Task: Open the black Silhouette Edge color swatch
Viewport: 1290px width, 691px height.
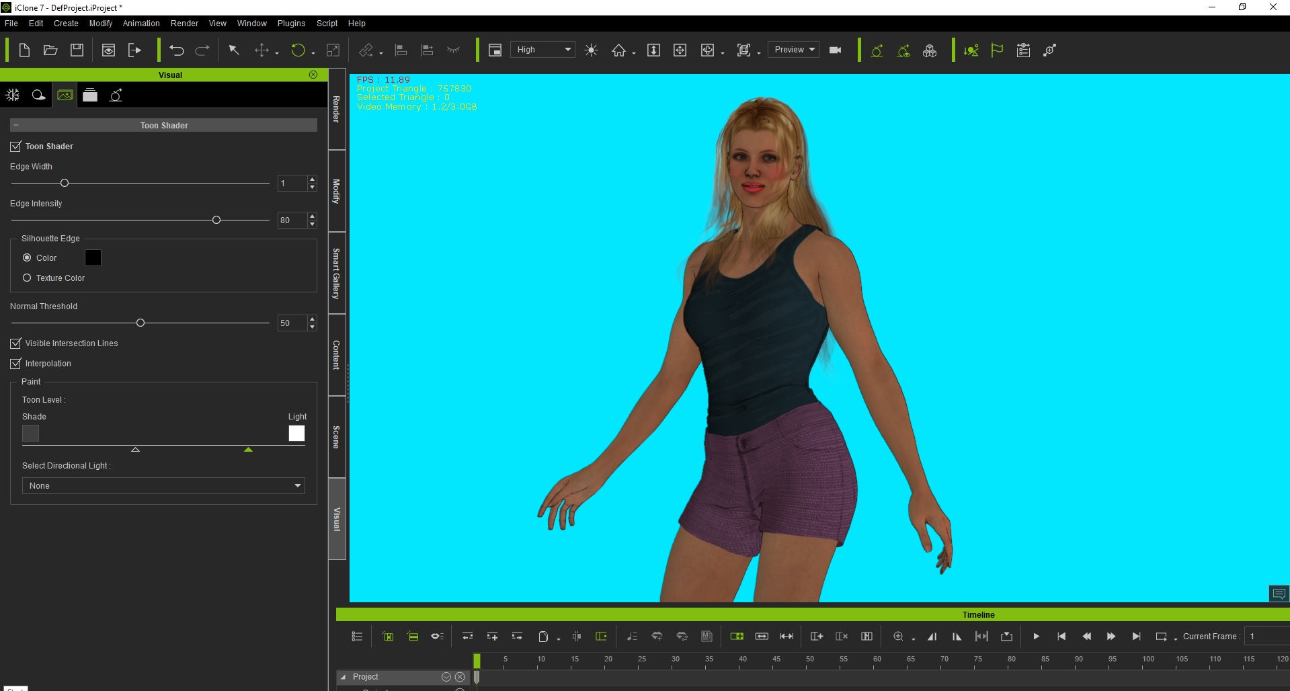Action: point(93,258)
